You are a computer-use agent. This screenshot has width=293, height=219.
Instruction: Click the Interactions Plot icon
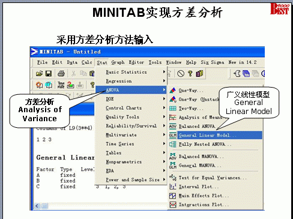coord(172,205)
